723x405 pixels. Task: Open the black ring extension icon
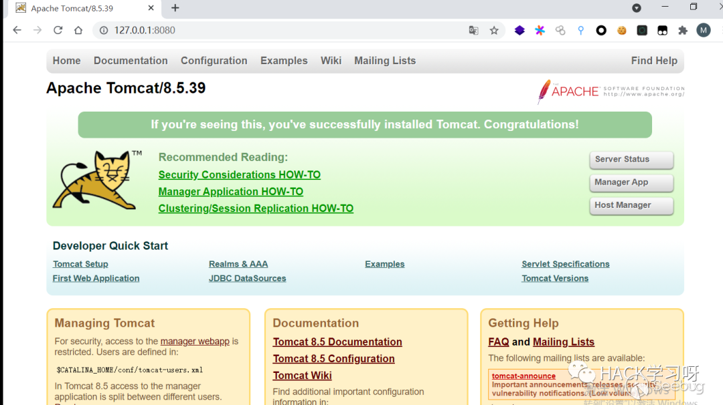[x=601, y=30]
